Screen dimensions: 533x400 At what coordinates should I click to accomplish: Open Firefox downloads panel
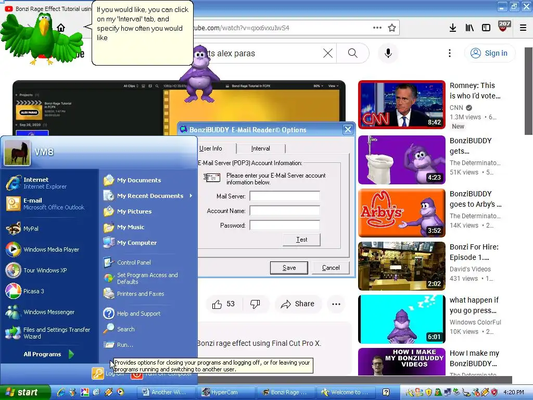click(452, 28)
